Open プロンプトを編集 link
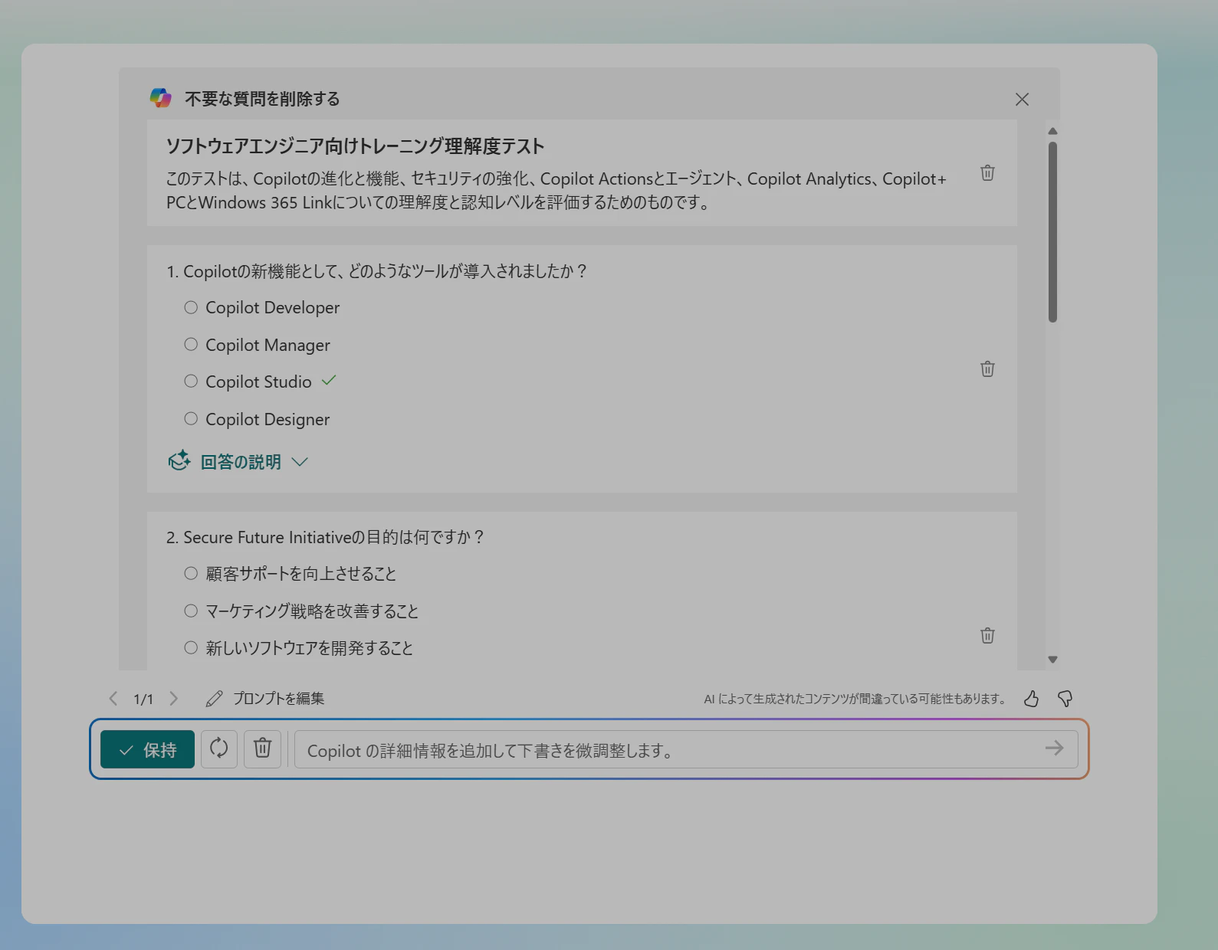The width and height of the screenshot is (1218, 950). 278,699
